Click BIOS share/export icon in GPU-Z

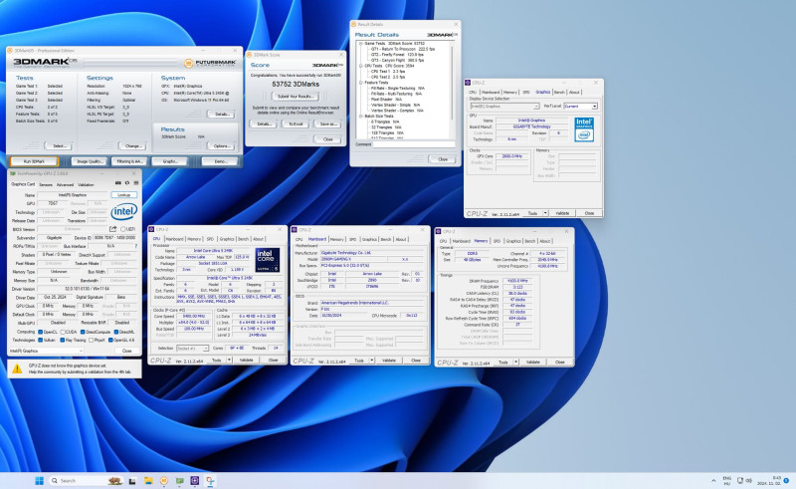[112, 229]
